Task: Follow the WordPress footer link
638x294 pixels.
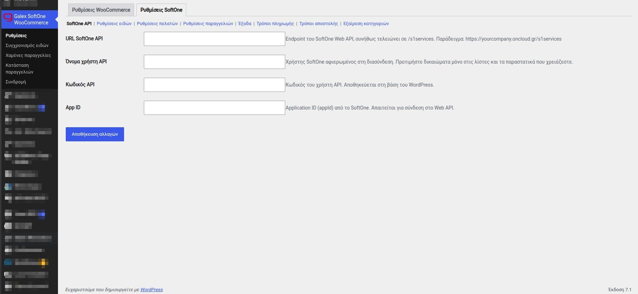Action: 152,290
